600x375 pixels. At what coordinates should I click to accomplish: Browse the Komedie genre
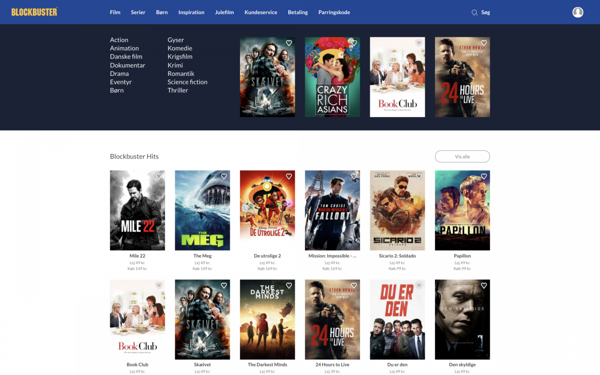(180, 48)
